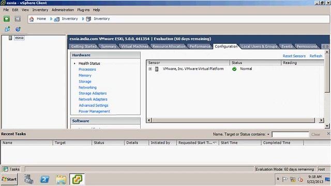Click the Tasks status bar button

pyautogui.click(x=11, y=169)
